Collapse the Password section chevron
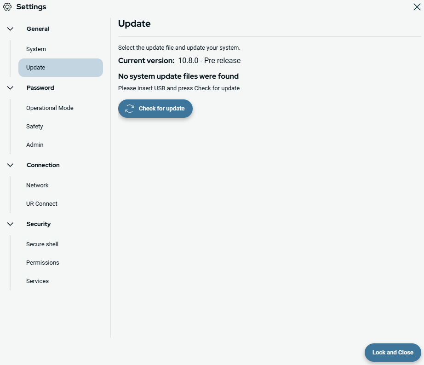Screen dimensions: 424x365 [11, 88]
